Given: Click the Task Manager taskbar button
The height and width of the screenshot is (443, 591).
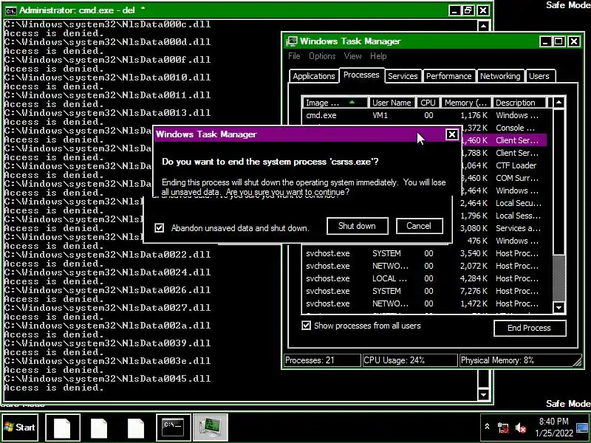Looking at the screenshot, I should pyautogui.click(x=211, y=427).
